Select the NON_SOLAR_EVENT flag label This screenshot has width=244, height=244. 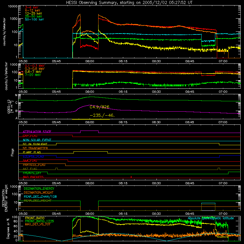coord(37,140)
